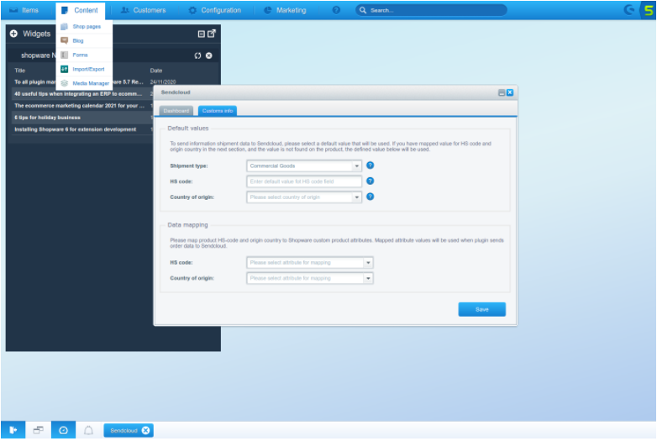Select Forms from Content menu
657x441 pixels.
click(x=84, y=55)
